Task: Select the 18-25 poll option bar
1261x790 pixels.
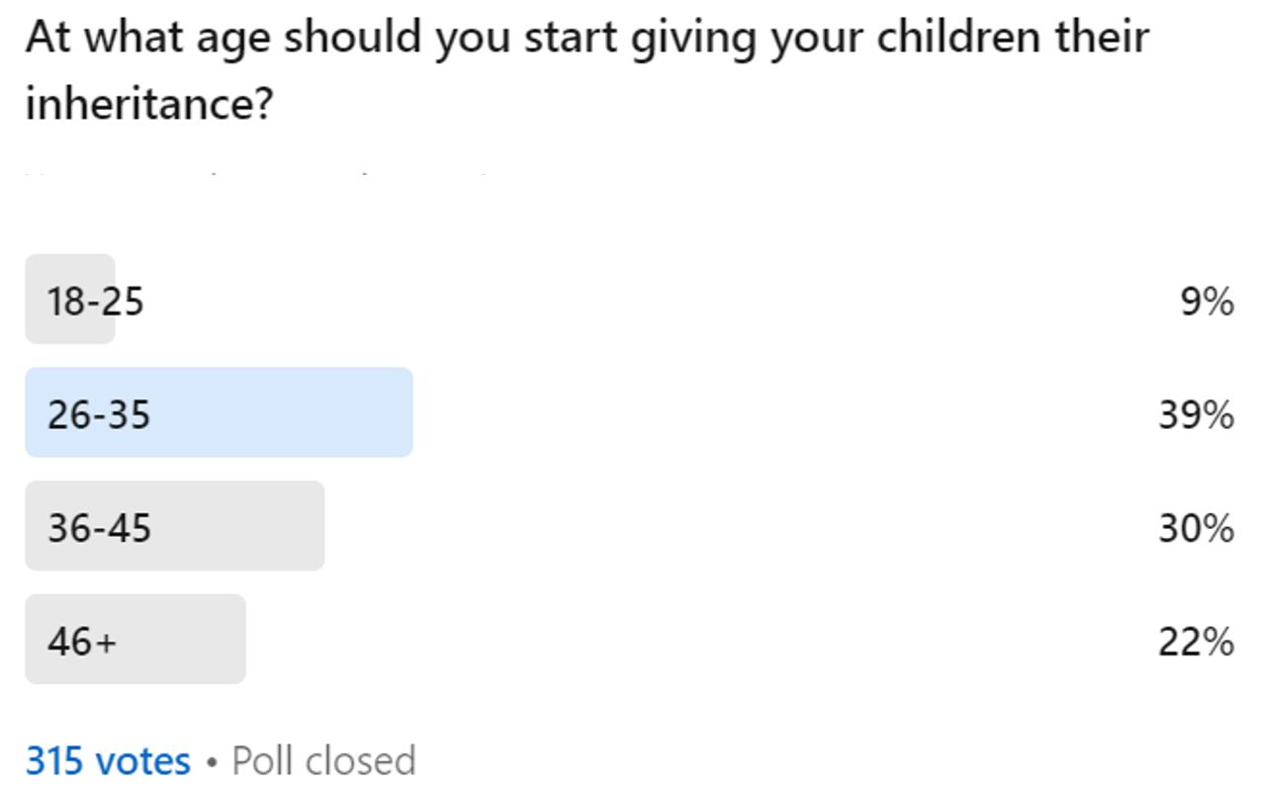Action: point(70,300)
